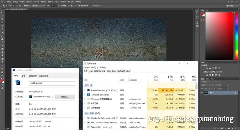Click the background layer thumbnail

coord(206,93)
